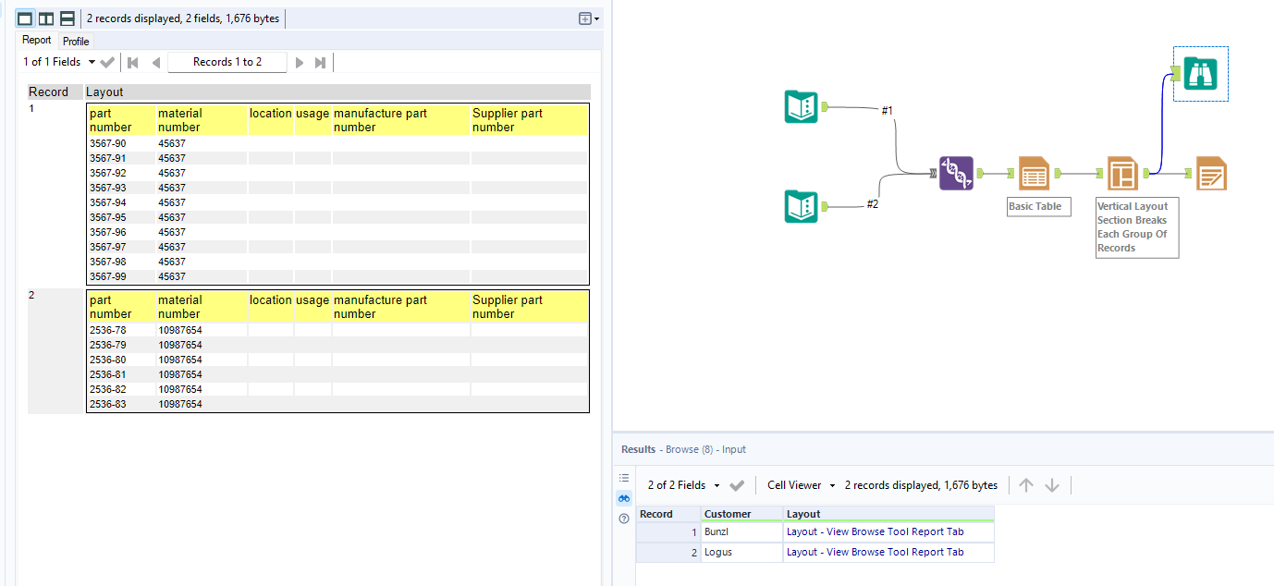Toggle the binoculars data view in Results sidebar
The height and width of the screenshot is (586, 1274).
tap(624, 497)
